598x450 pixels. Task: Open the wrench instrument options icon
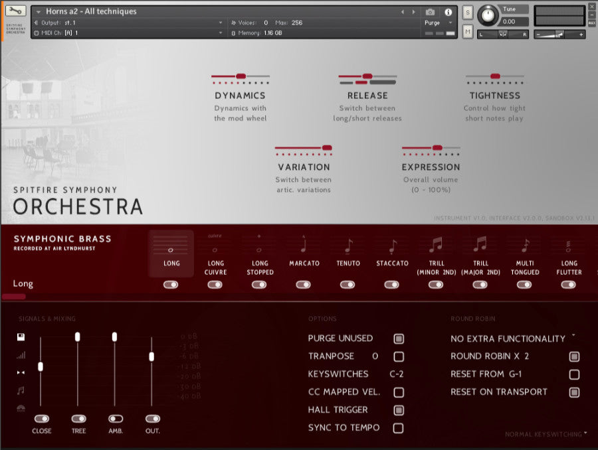point(16,11)
